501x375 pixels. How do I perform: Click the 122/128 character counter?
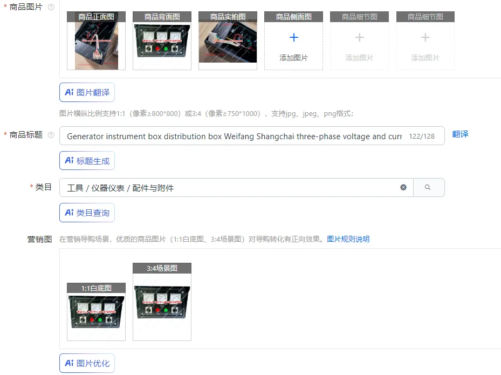[422, 136]
